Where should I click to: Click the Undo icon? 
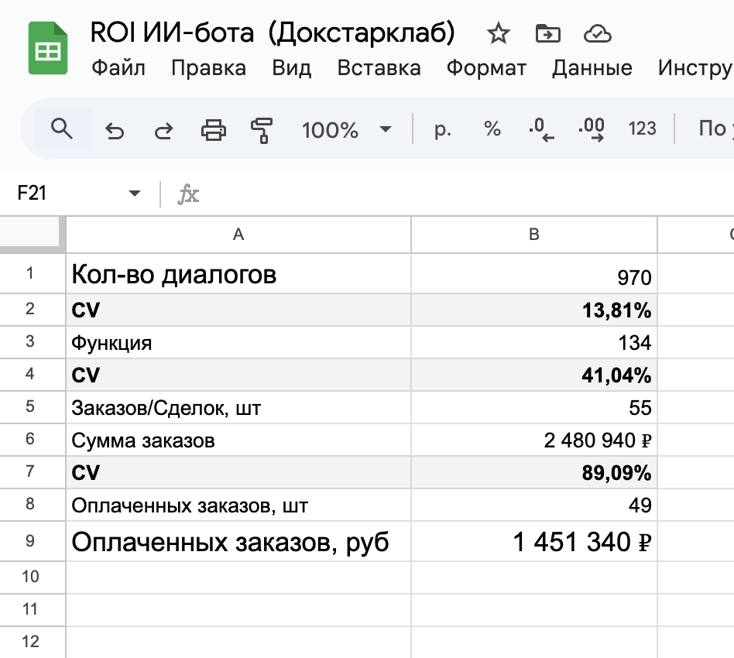click(x=115, y=129)
